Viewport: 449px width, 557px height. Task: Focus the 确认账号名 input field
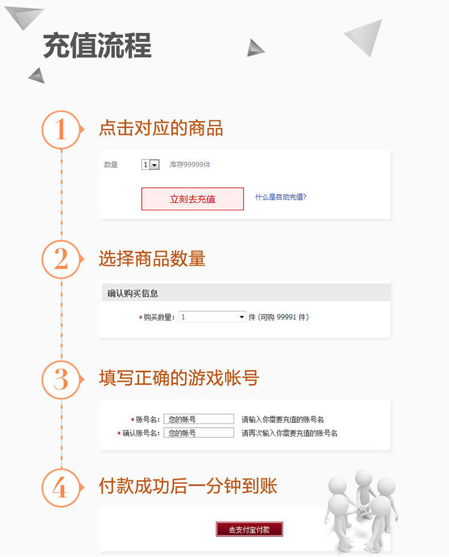click(199, 432)
